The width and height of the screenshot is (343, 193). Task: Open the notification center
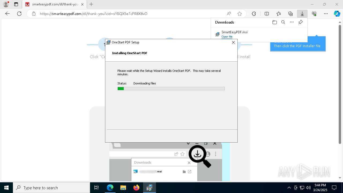click(x=334, y=188)
